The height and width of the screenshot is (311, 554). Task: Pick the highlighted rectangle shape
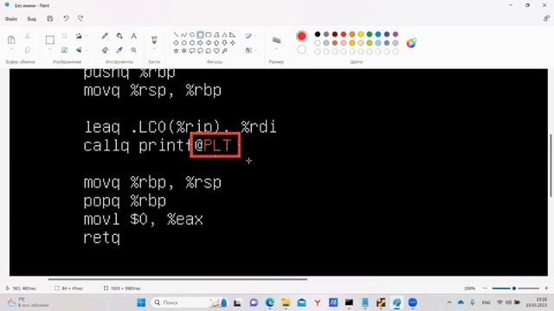pos(200,35)
